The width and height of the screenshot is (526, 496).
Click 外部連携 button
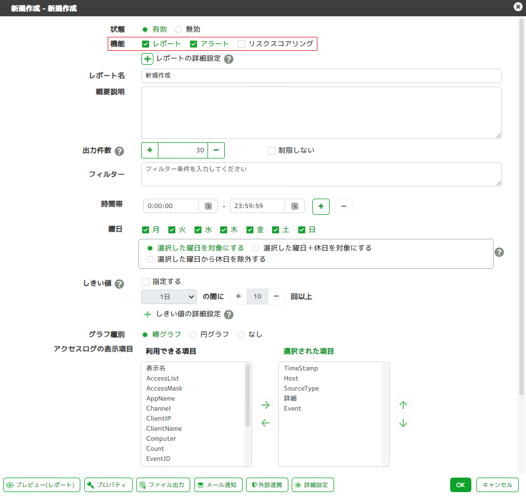tap(267, 485)
